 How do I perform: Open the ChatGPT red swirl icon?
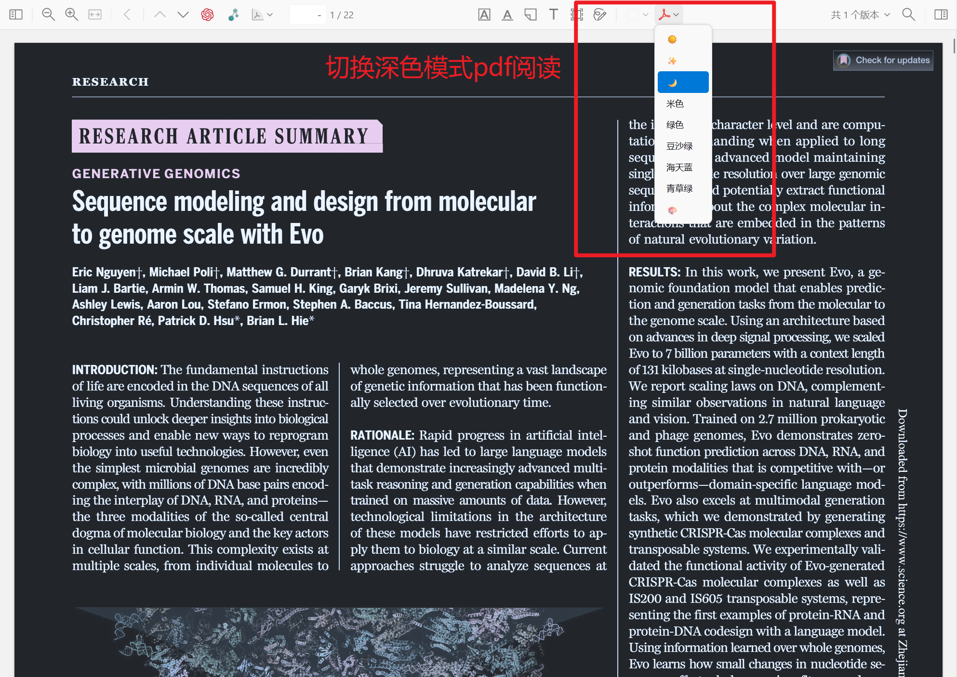(x=208, y=14)
